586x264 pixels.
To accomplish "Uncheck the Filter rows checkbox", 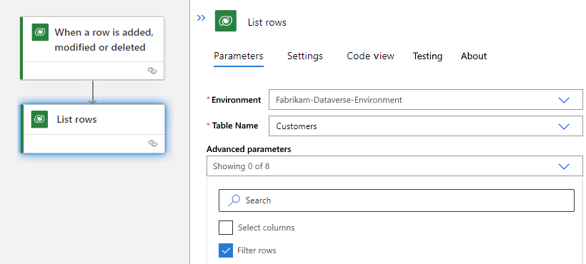I will point(226,250).
